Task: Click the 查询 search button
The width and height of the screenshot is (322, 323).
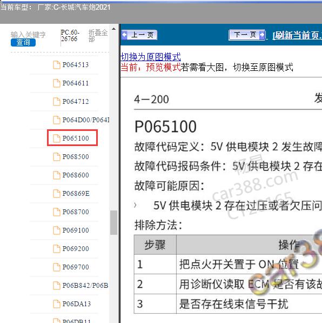Action: (x=23, y=42)
